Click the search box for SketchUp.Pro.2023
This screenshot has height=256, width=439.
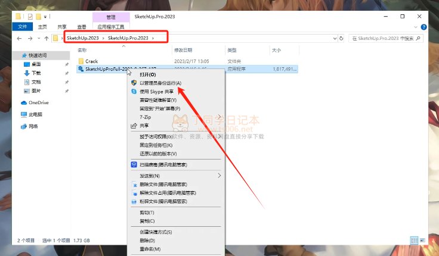tap(386, 39)
